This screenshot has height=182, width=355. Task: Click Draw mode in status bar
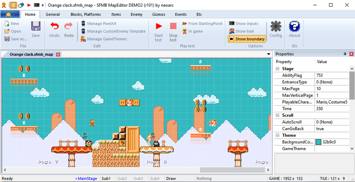(x=171, y=178)
